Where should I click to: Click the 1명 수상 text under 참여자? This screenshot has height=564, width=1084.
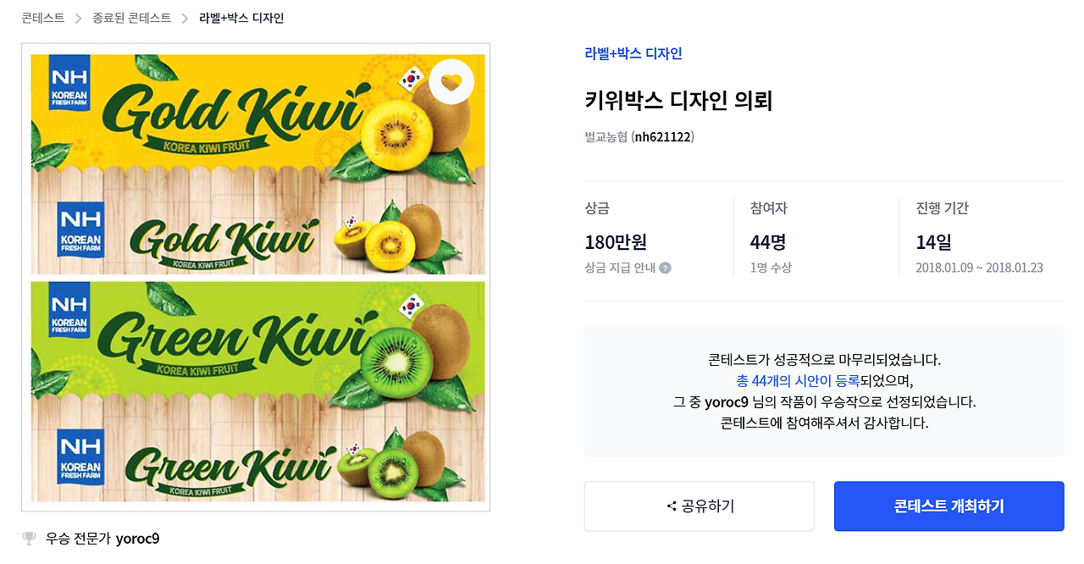(771, 268)
